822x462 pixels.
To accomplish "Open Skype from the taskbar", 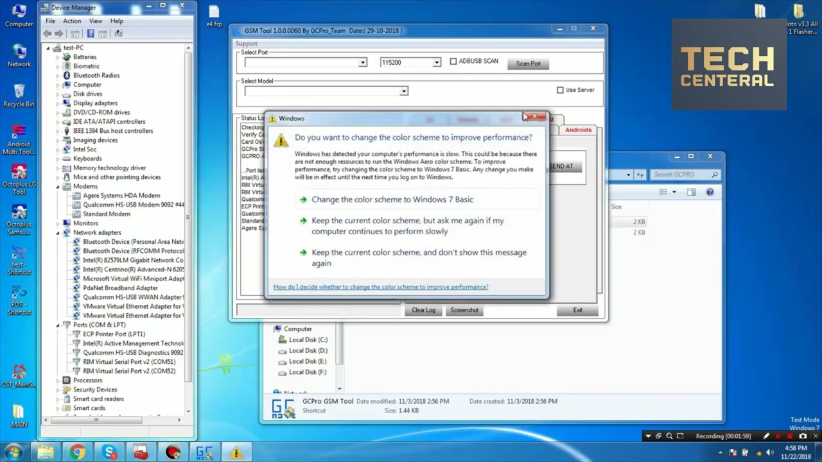I will tap(110, 452).
